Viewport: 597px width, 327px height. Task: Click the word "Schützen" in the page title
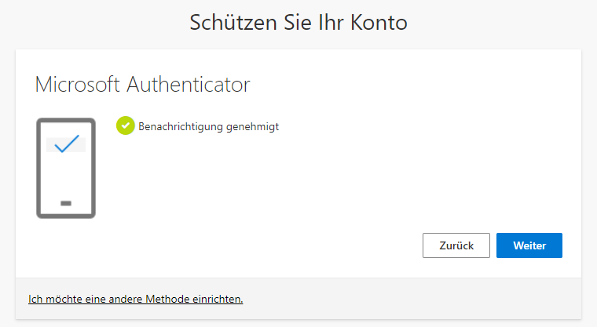229,23
